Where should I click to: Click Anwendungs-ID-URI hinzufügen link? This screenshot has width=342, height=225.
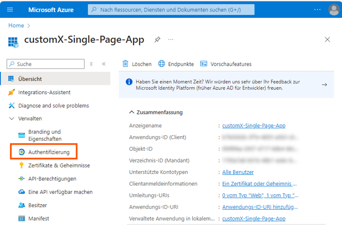click(260, 207)
